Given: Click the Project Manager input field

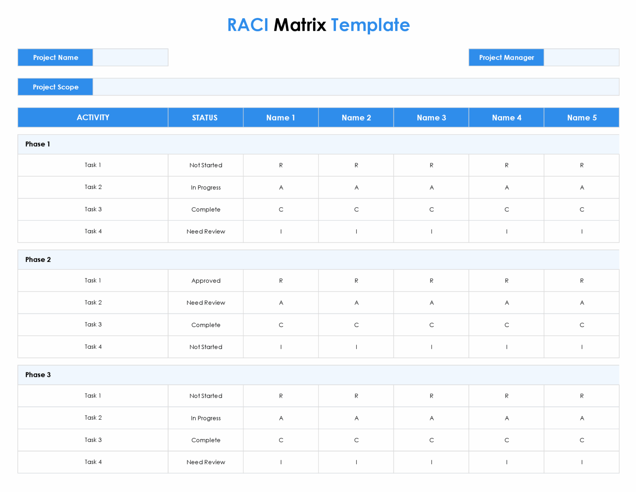Looking at the screenshot, I should click(x=581, y=57).
